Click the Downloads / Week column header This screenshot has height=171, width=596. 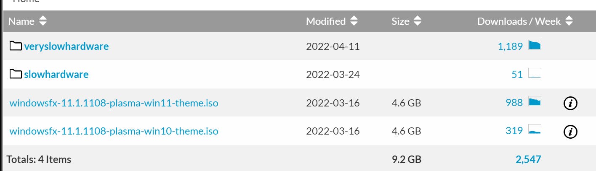(x=519, y=21)
